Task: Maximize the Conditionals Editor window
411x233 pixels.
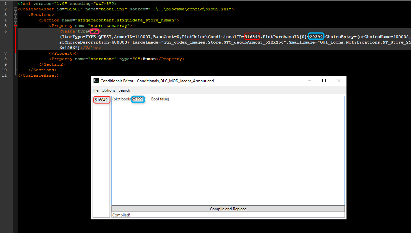Action: 324,81
